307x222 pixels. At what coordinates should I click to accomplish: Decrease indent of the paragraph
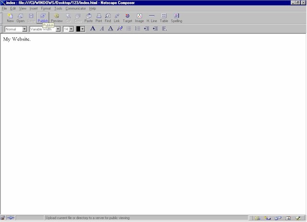(x=146, y=29)
